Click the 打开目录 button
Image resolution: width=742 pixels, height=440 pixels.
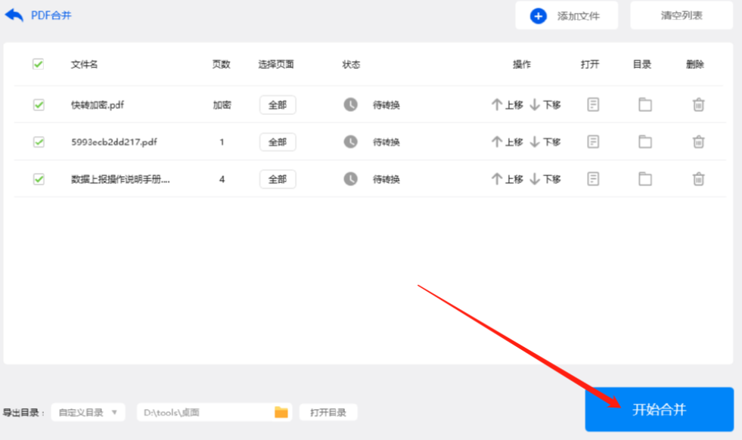(328, 413)
